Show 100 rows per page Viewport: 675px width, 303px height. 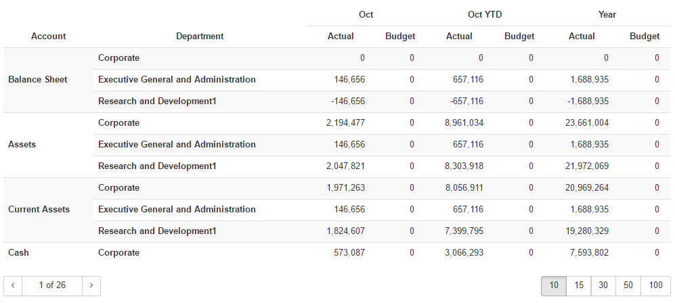click(655, 285)
